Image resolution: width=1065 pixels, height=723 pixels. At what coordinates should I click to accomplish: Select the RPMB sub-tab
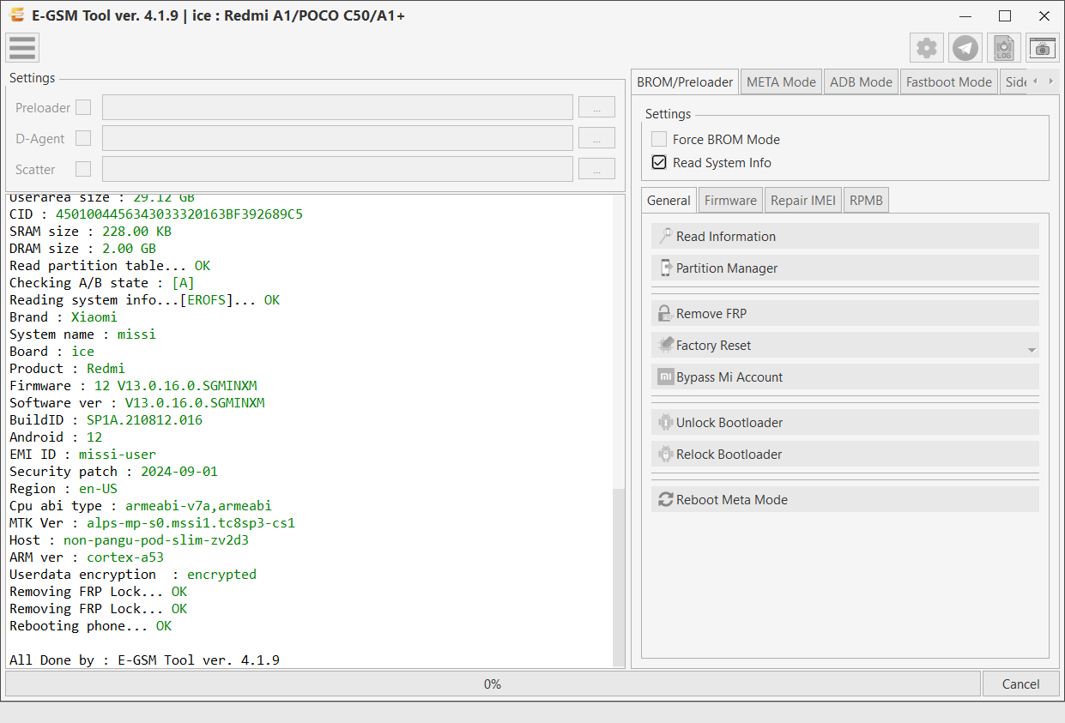[x=867, y=201]
